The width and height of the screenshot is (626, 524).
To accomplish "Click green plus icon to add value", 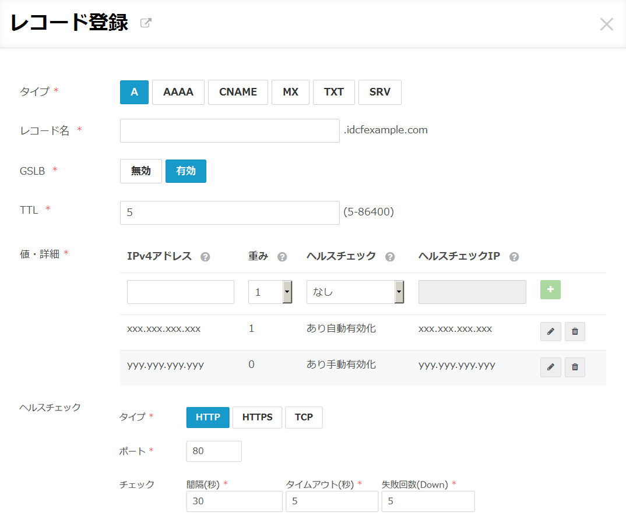I will pyautogui.click(x=550, y=290).
